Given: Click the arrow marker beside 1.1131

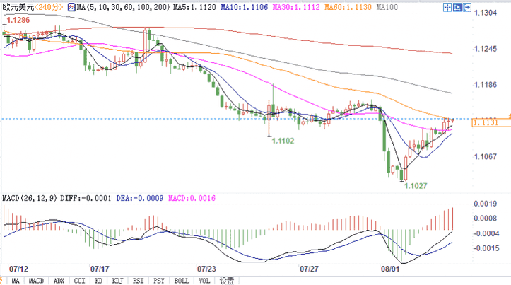Looking at the screenshot, I should [509, 115].
